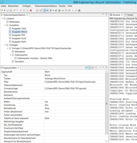Open the Bearbeiten menu
This screenshot has width=137, height=143.
pos(13,6)
